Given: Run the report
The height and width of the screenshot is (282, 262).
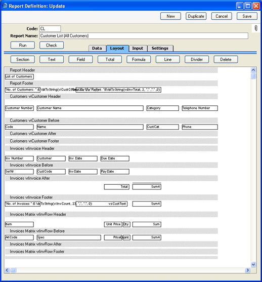Looking at the screenshot, I should coord(23,46).
